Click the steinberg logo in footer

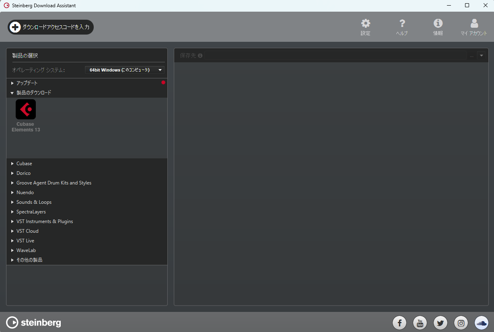[x=34, y=322]
